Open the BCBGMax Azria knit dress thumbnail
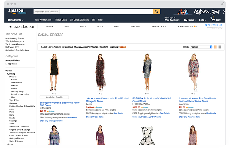 (147, 72)
